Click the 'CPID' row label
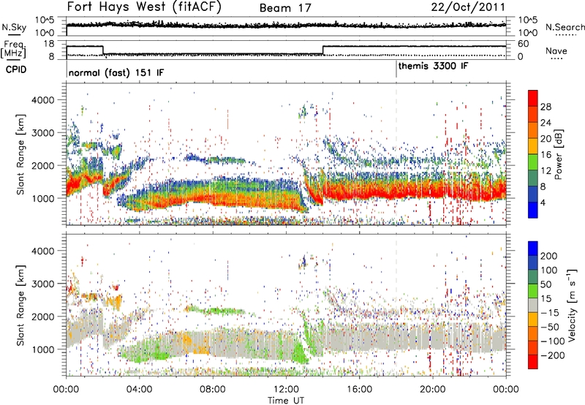The height and width of the screenshot is (405, 585). coord(16,69)
